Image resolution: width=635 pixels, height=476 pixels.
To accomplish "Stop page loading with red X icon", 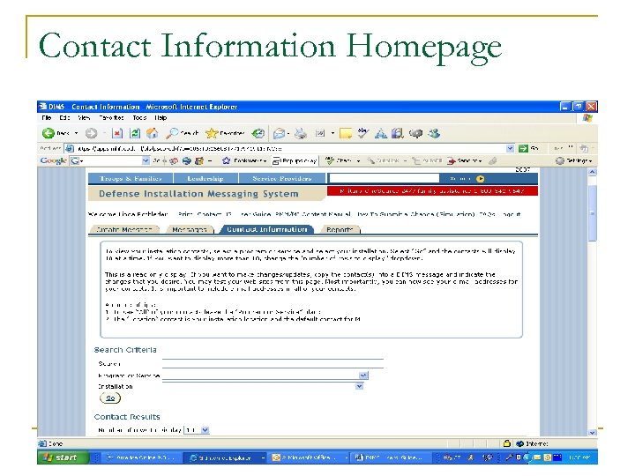I will click(x=117, y=133).
